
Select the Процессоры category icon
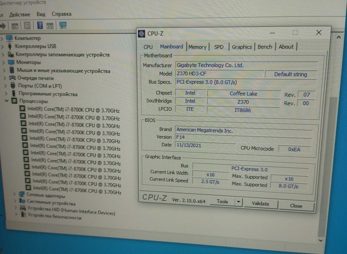[15, 101]
